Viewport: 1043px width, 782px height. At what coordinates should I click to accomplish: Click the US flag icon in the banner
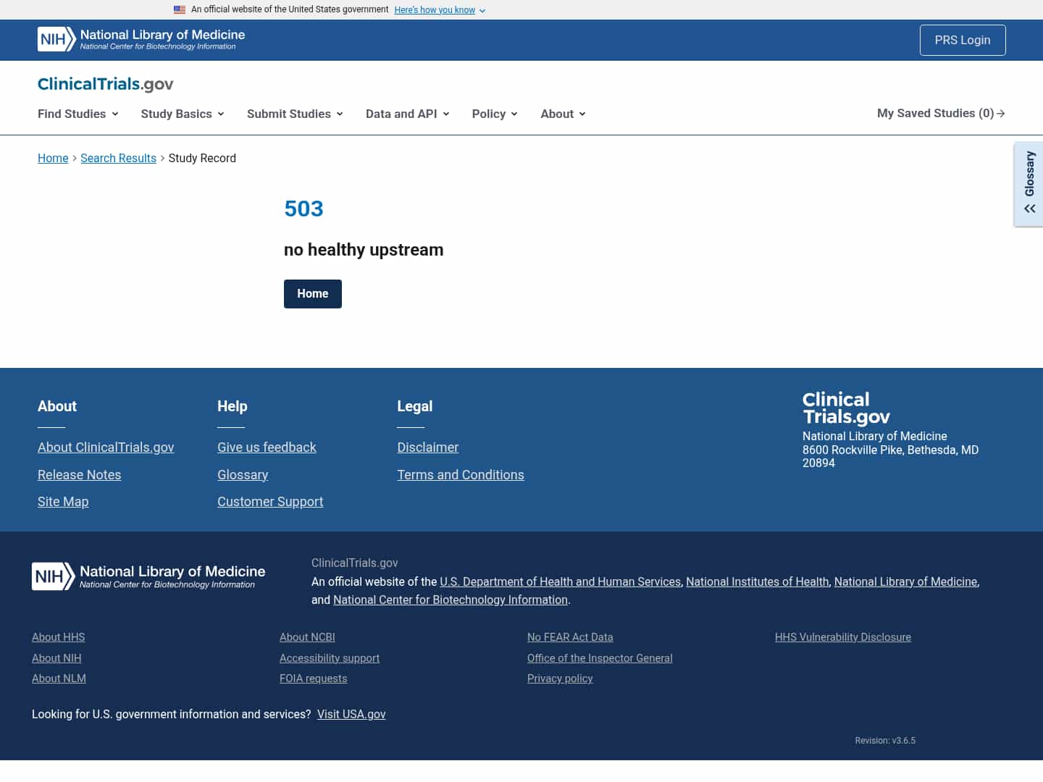point(180,9)
